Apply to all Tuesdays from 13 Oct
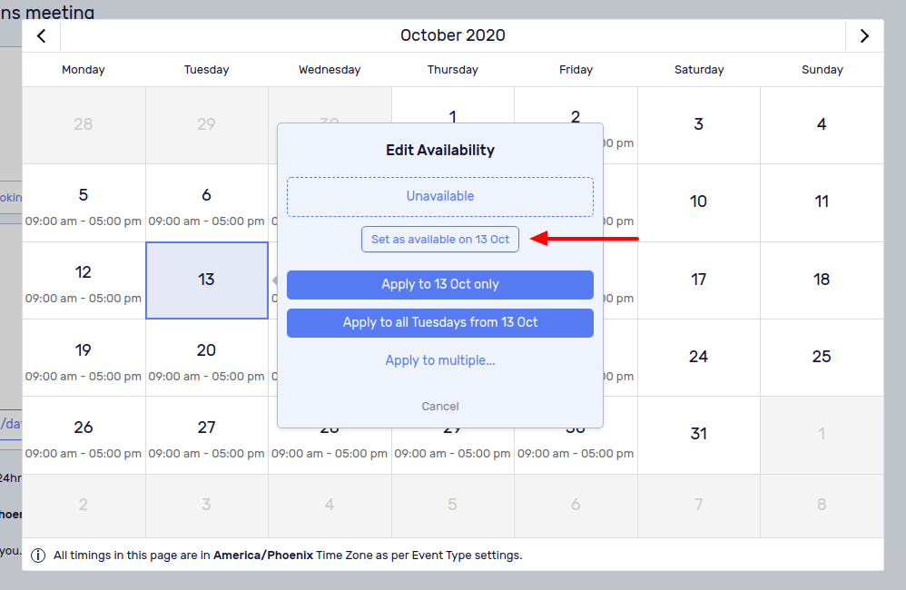The width and height of the screenshot is (906, 590). [x=439, y=322]
